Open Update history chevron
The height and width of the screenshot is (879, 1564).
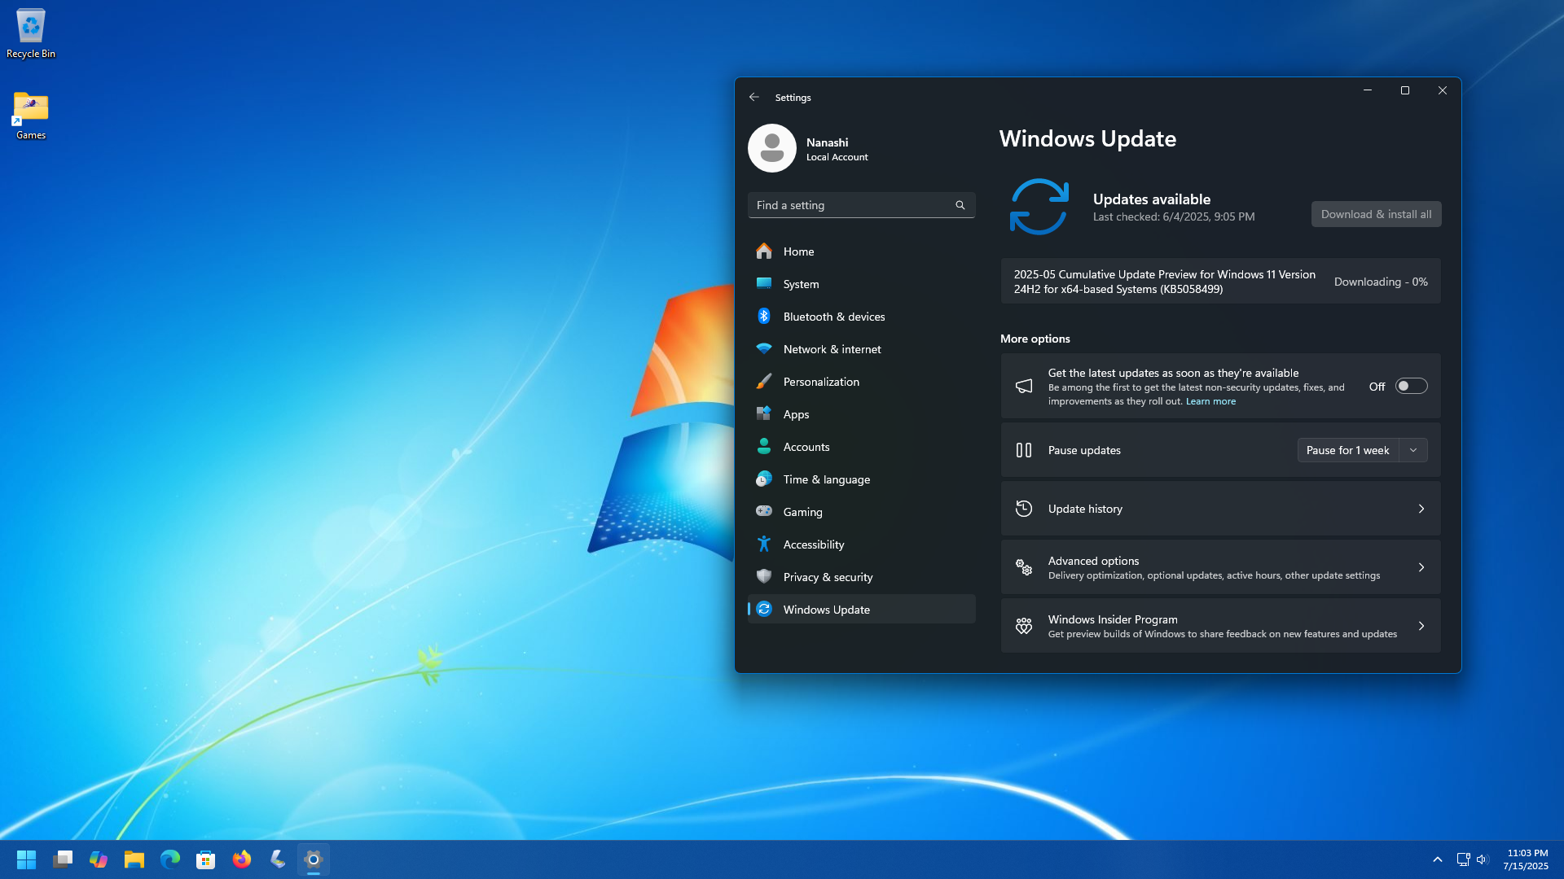(1421, 509)
